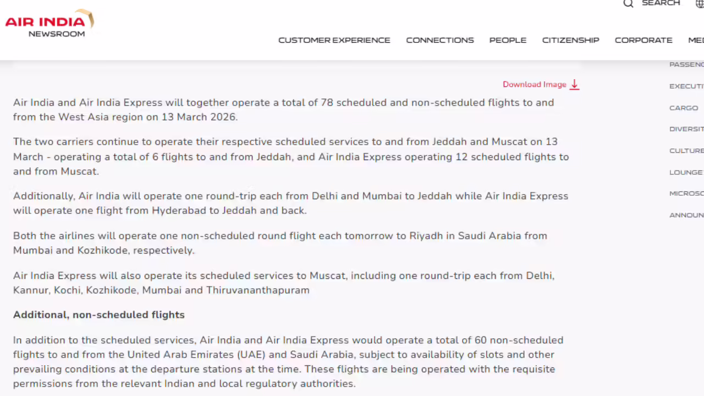Open the Connections menu
The image size is (704, 396).
coord(439,40)
